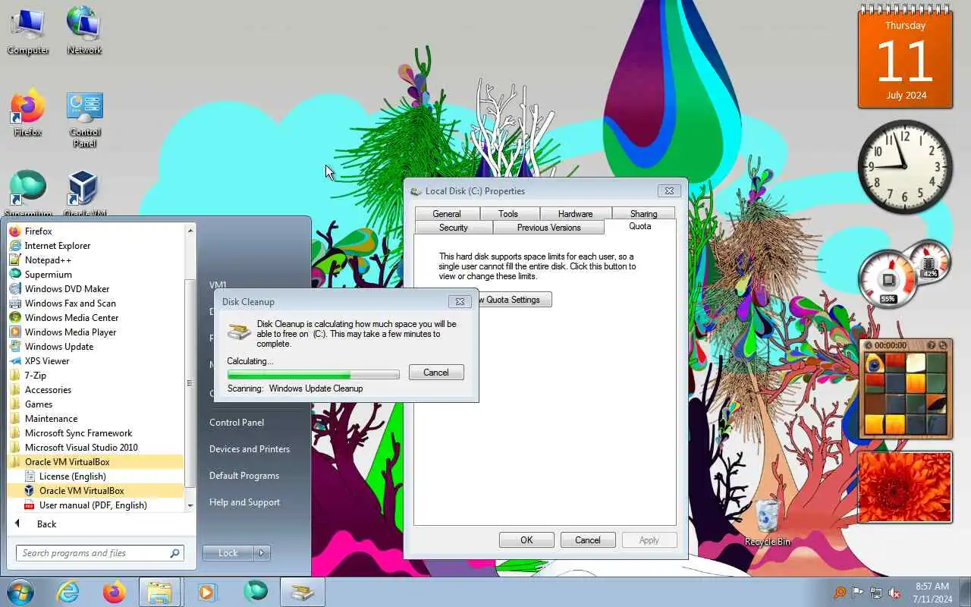Click the eye tile in picture puzzle
971x607 pixels.
pos(875,363)
